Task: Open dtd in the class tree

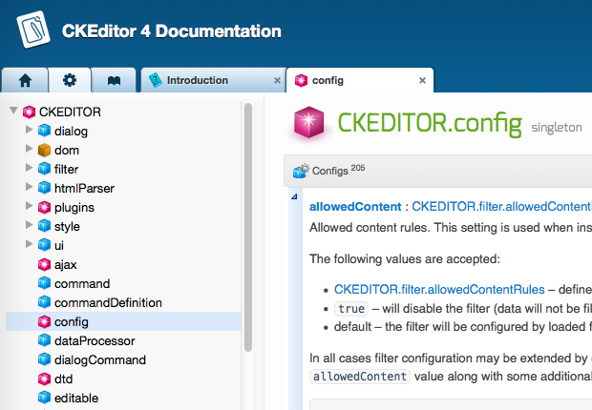Action: (x=63, y=379)
